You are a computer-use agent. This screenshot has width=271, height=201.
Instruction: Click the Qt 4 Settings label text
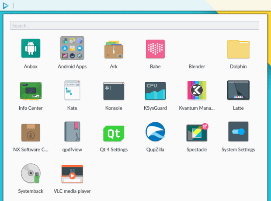click(x=114, y=150)
